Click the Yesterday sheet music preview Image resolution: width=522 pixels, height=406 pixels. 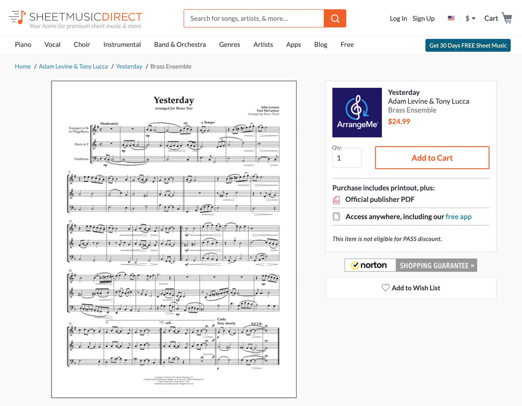[x=174, y=239]
